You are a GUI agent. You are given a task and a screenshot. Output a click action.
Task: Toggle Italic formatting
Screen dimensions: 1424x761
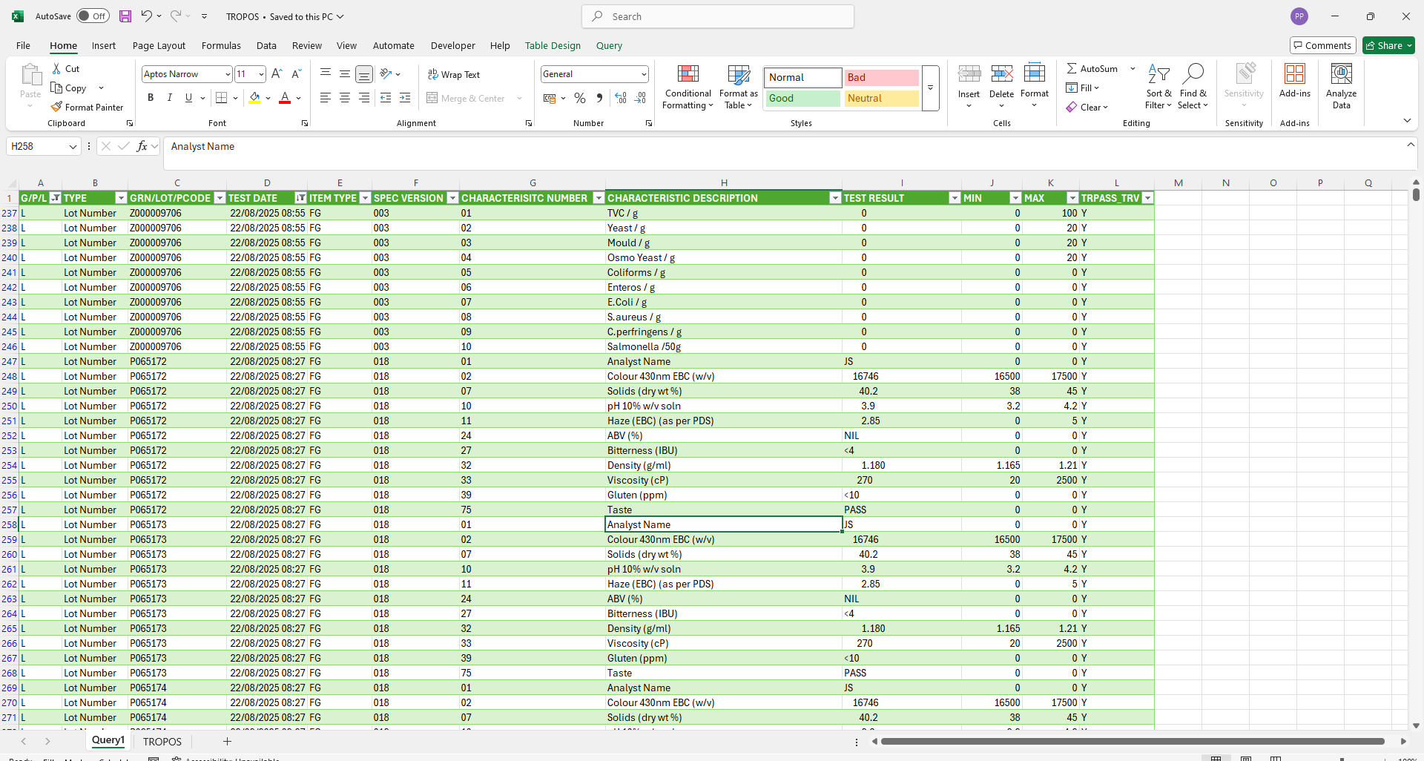point(170,98)
